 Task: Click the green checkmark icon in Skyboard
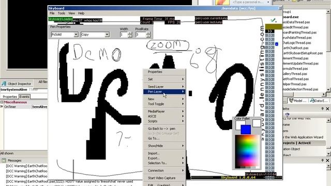[x=274, y=20]
